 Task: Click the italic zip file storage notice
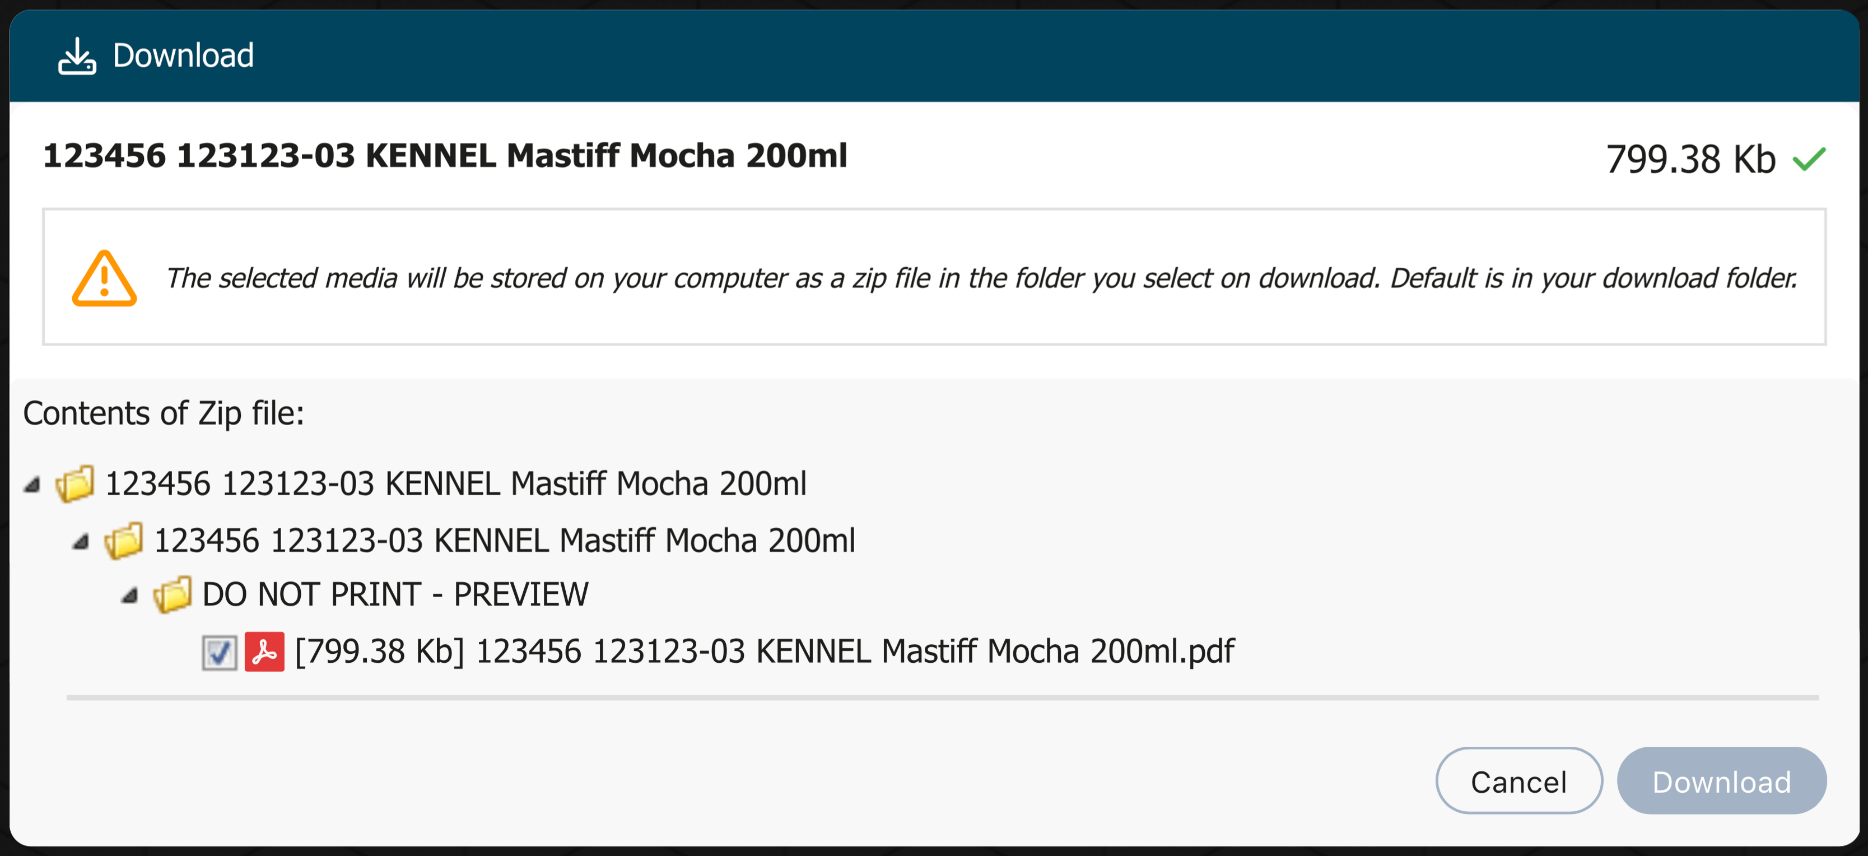tap(981, 278)
